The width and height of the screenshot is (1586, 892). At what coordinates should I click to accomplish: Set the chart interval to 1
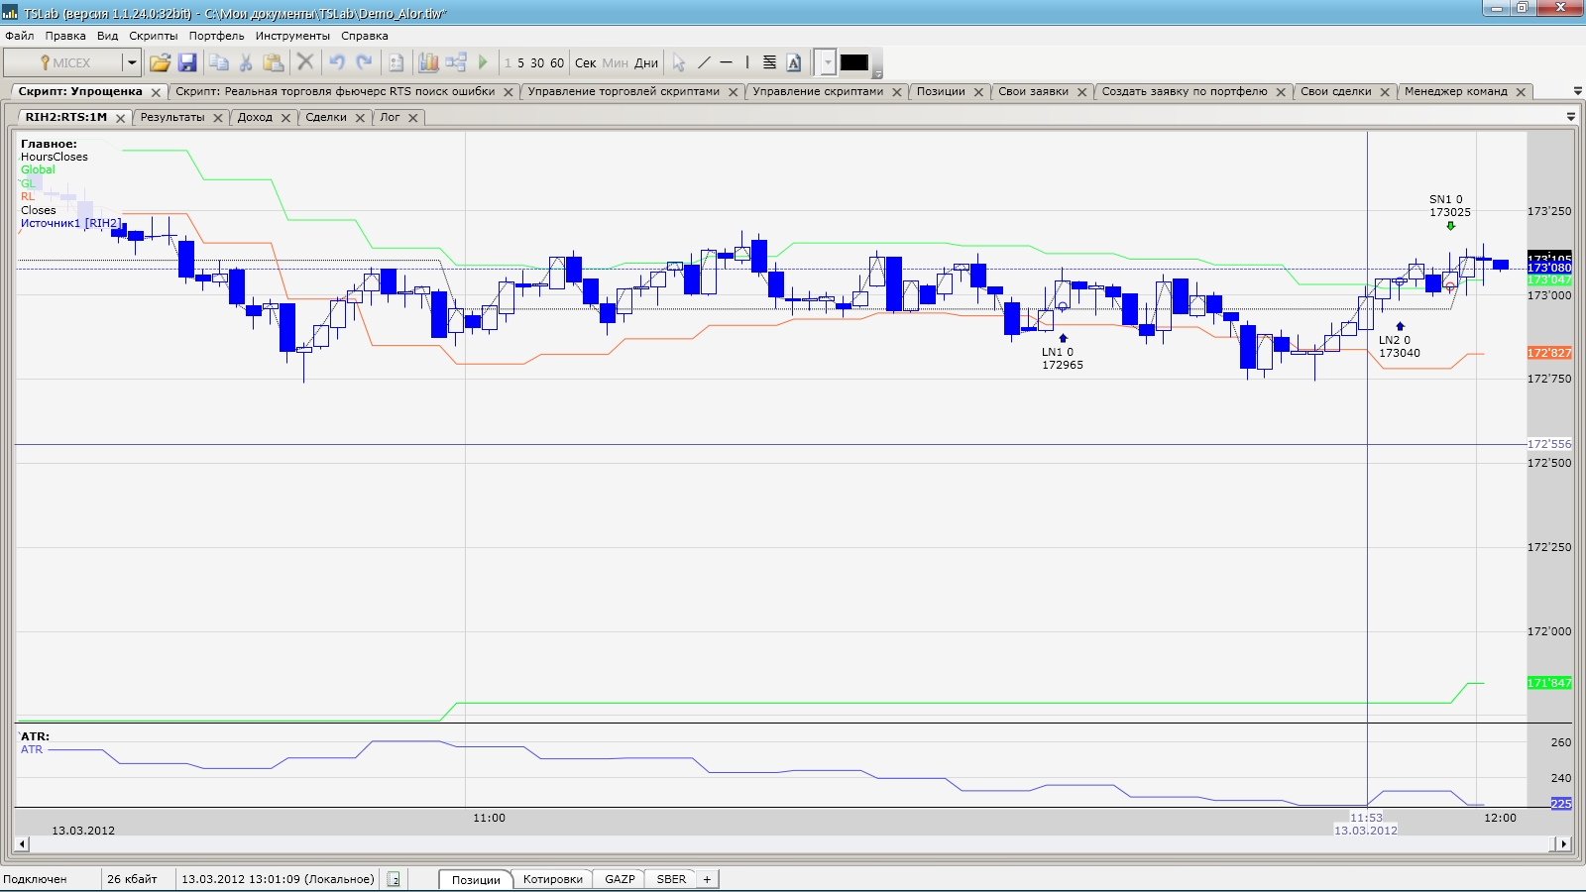[508, 62]
